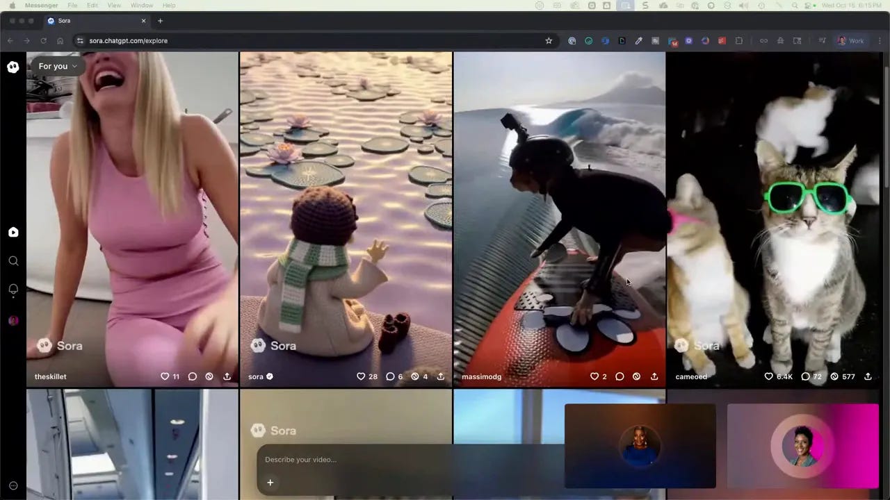
Task: Open macOS Spotlight search icon
Action: click(x=795, y=6)
